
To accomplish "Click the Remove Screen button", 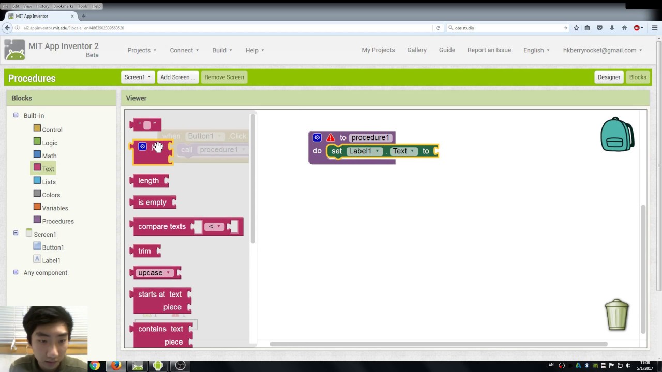I will pos(224,77).
